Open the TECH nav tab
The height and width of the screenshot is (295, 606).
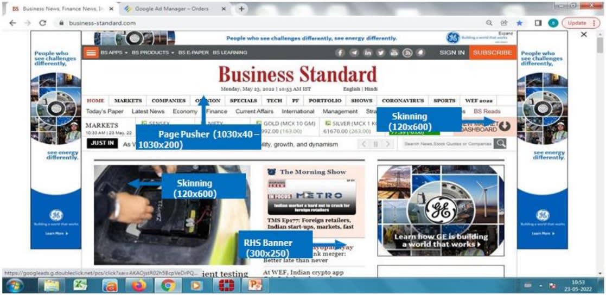pos(274,100)
